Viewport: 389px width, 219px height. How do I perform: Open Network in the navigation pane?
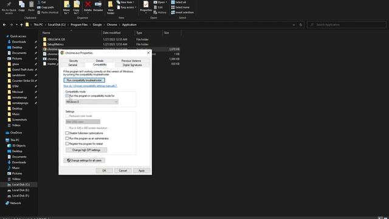point(15,203)
